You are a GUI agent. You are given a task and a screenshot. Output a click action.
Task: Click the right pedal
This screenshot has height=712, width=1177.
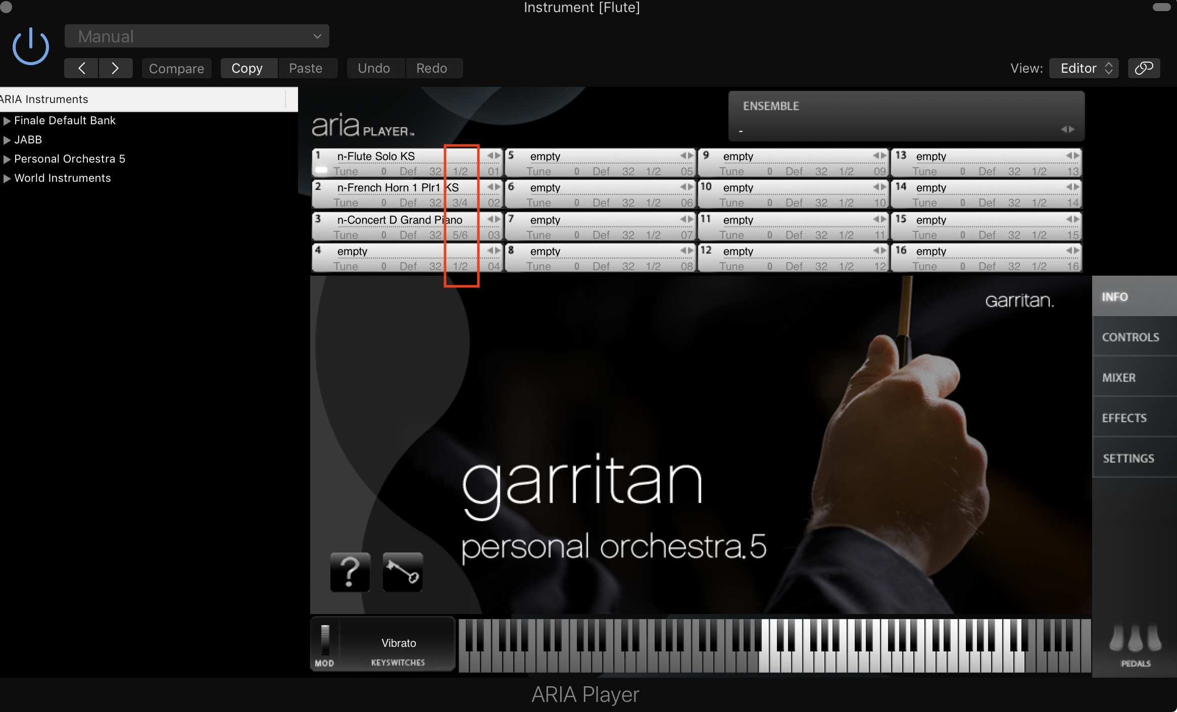1154,639
